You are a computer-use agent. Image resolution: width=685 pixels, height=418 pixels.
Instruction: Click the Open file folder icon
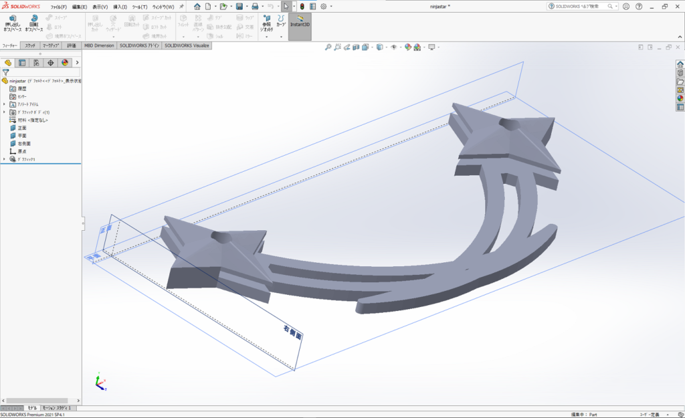click(x=223, y=7)
